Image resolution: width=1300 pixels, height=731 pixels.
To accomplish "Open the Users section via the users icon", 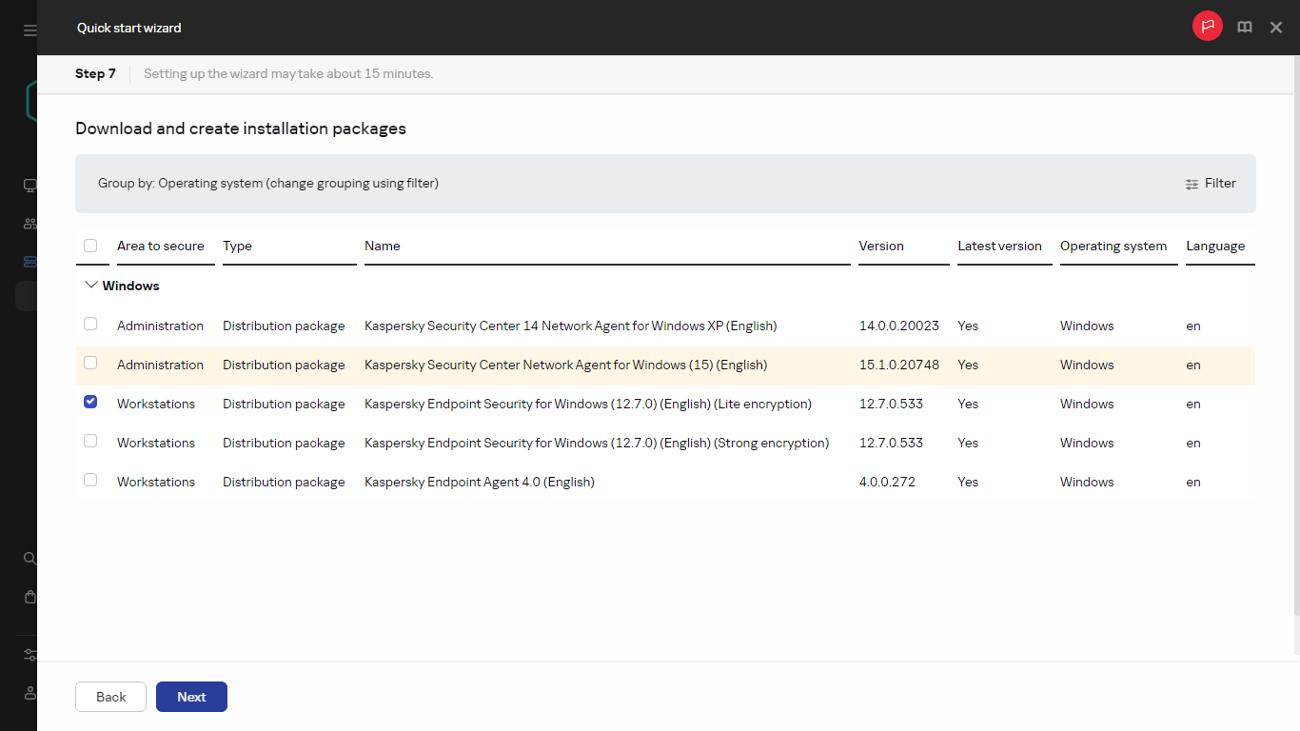I will pos(30,224).
